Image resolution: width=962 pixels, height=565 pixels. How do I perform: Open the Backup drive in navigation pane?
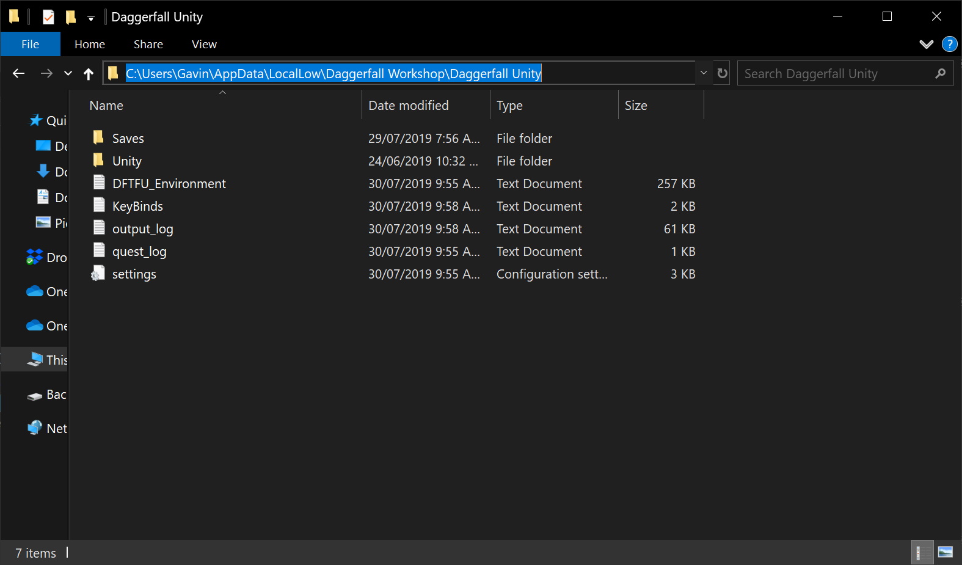pos(47,395)
